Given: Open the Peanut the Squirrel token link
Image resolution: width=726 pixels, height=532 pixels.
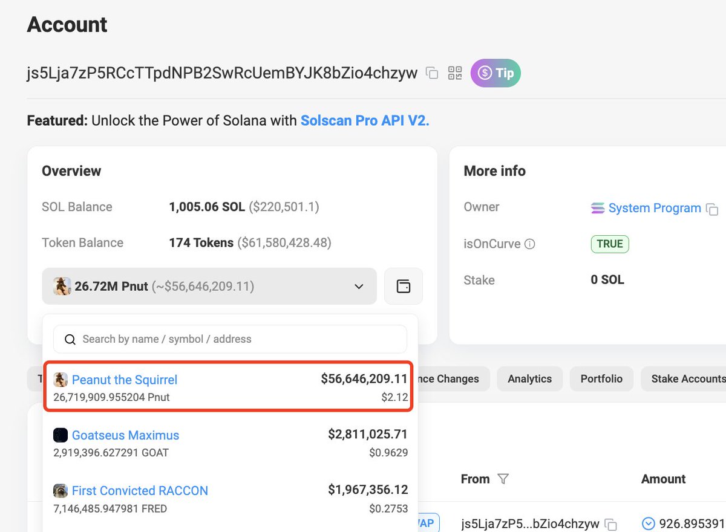Looking at the screenshot, I should [125, 380].
